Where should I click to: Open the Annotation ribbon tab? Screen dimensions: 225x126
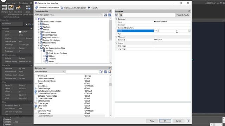pos(23,3)
